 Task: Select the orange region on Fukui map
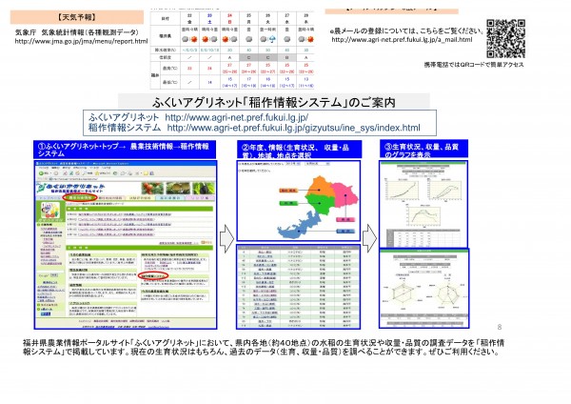320,186
